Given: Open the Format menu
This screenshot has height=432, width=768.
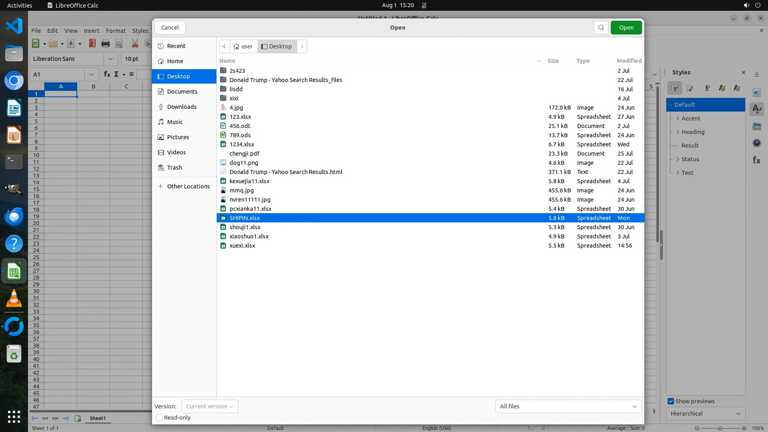Looking at the screenshot, I should pos(116,31).
